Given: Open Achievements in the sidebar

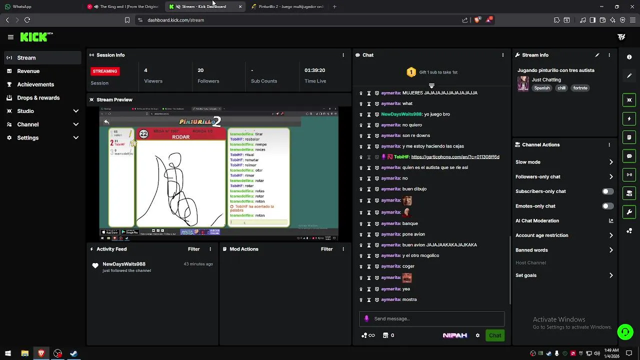Looking at the screenshot, I should (41, 84).
